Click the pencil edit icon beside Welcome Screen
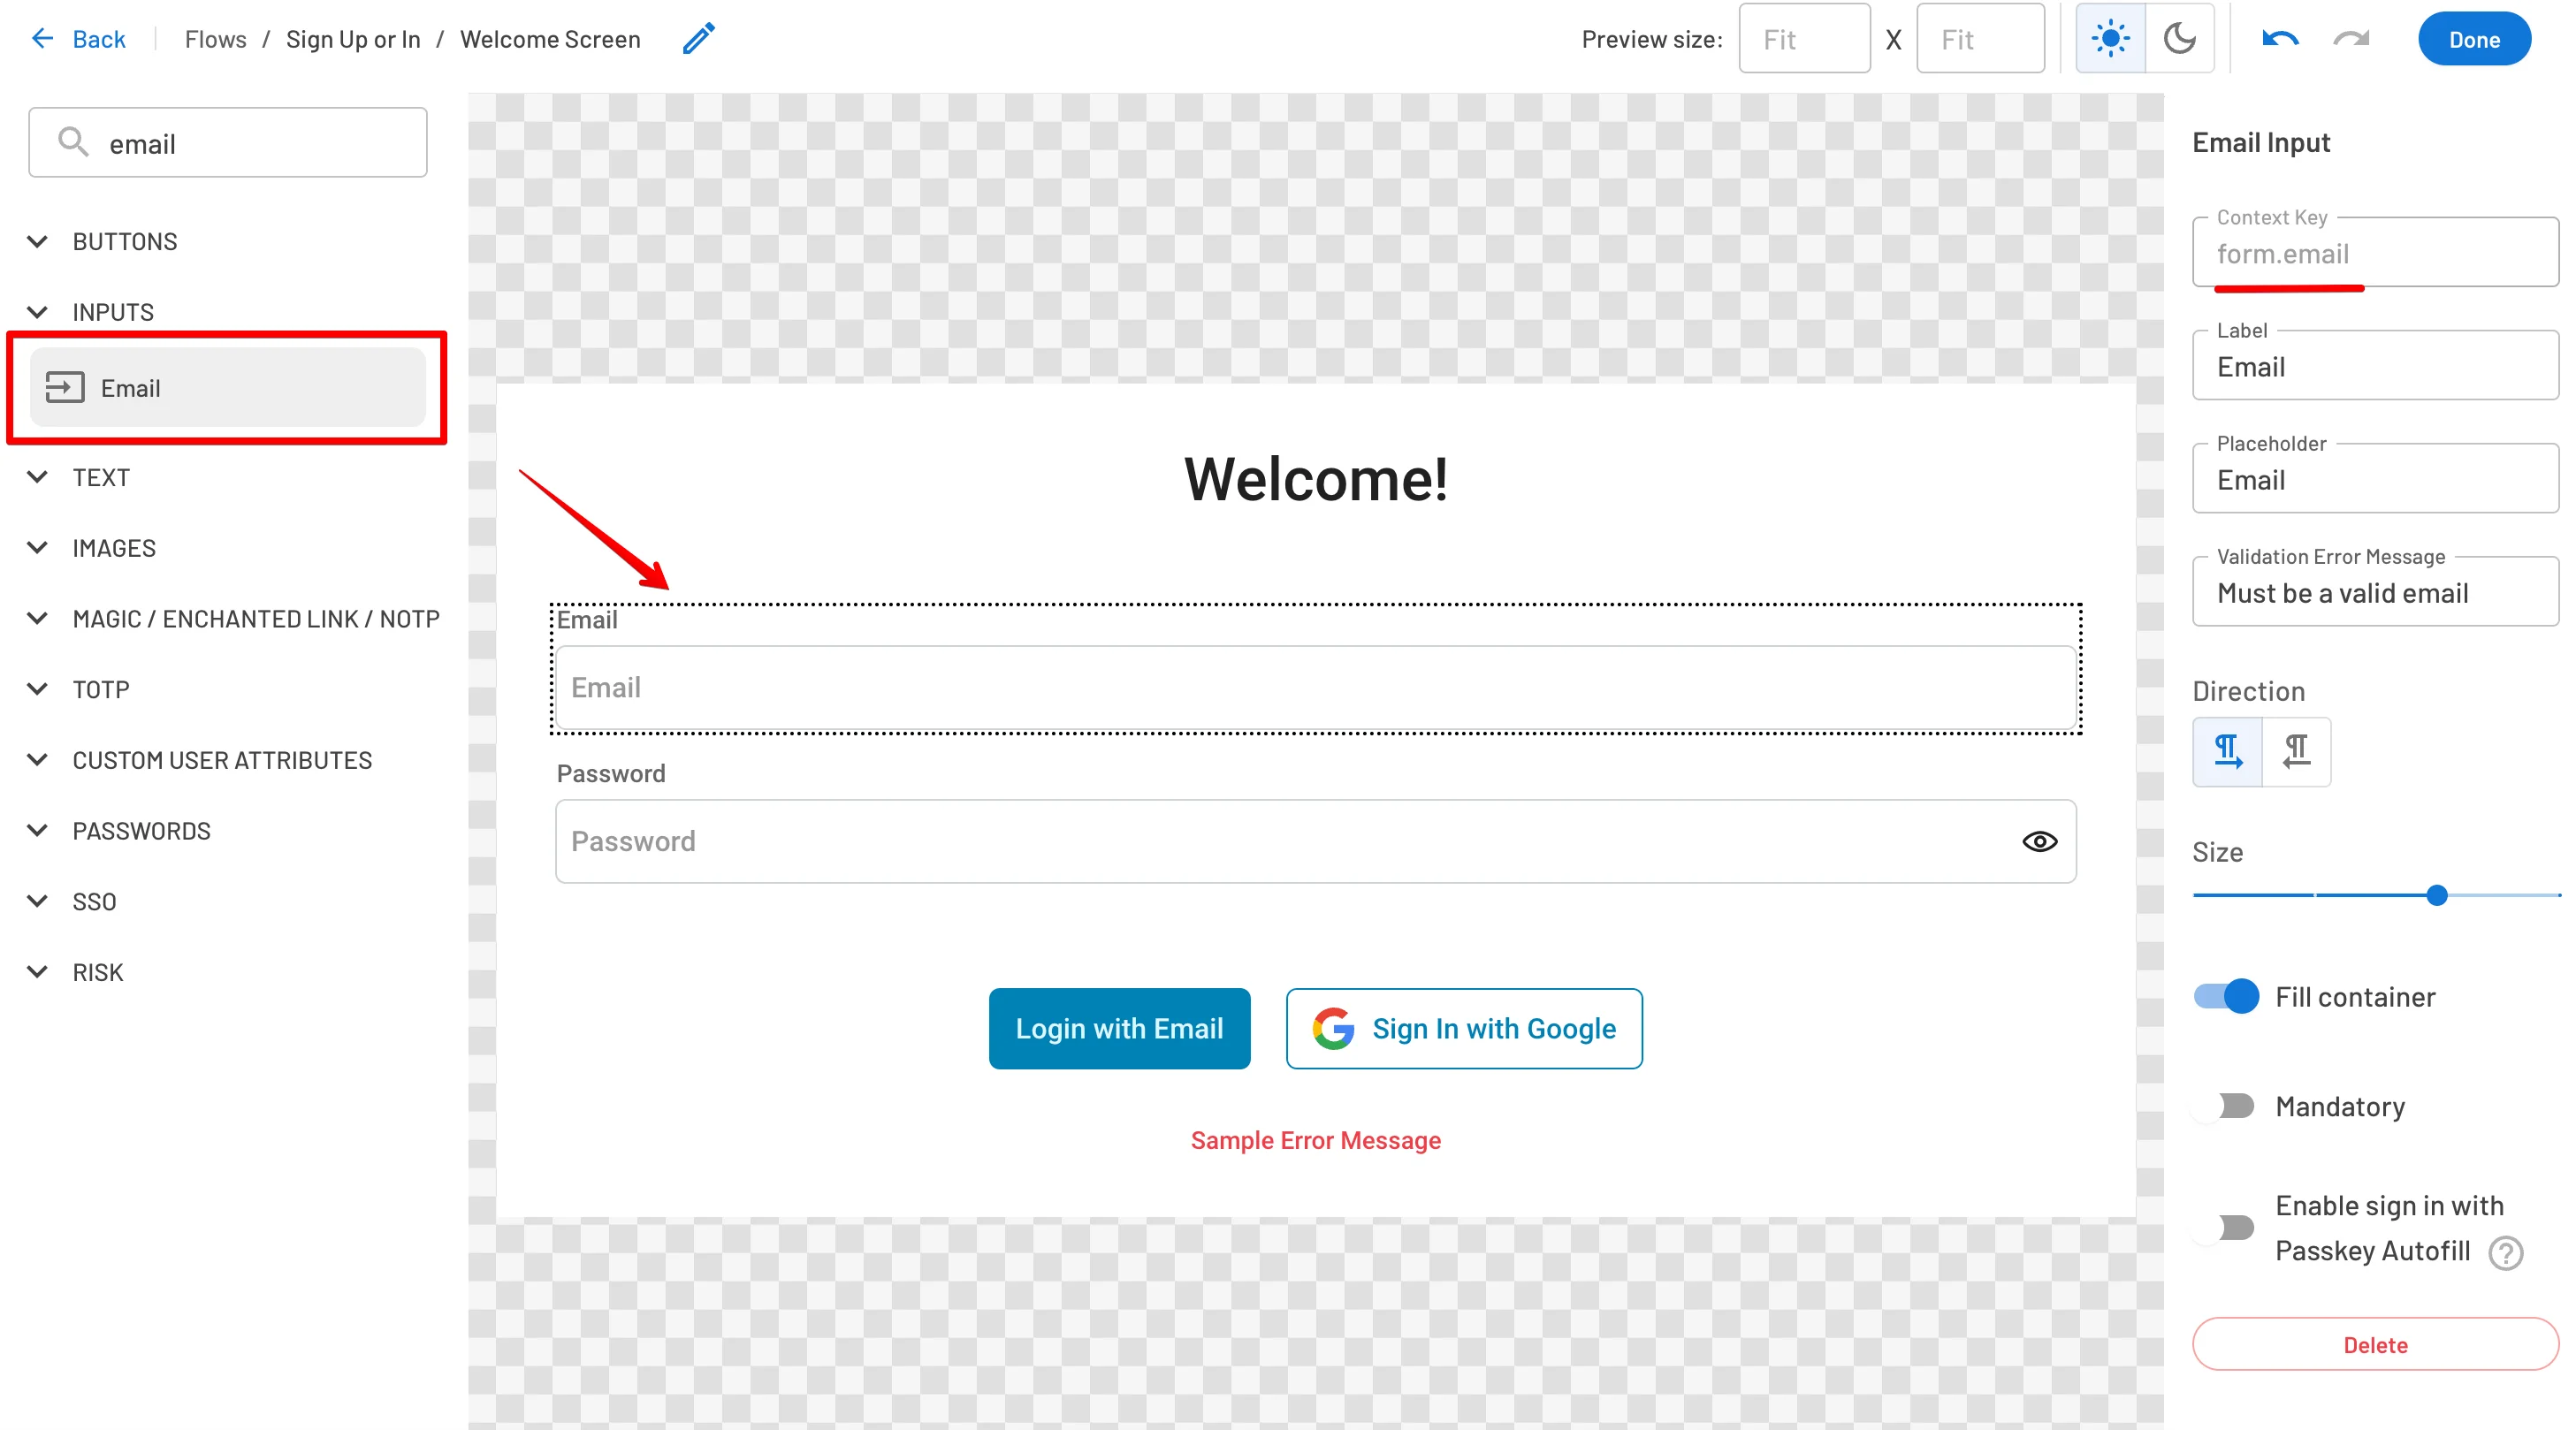The width and height of the screenshot is (2576, 1430). [x=698, y=39]
